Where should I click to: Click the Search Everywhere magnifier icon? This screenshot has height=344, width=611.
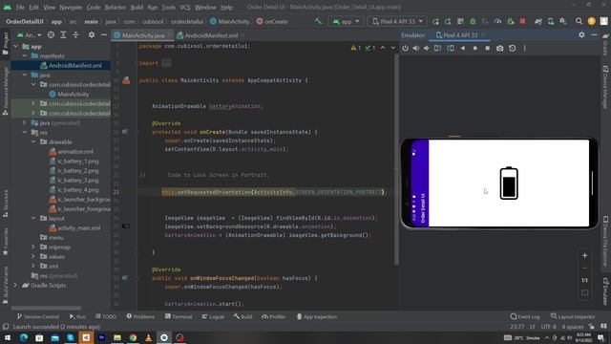[x=579, y=21]
